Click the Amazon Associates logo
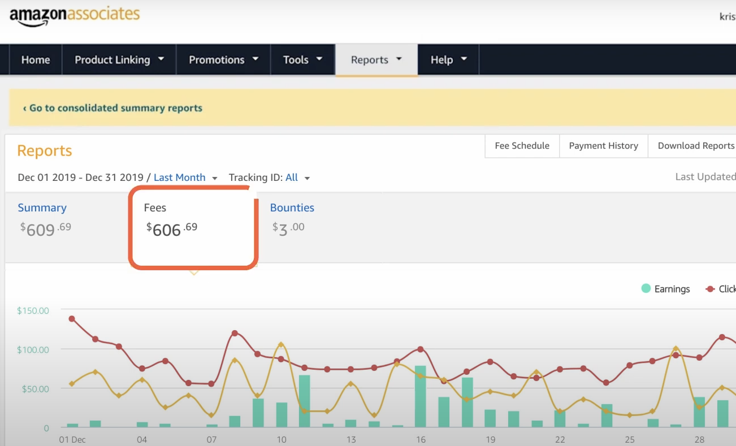736x446 pixels. click(75, 15)
